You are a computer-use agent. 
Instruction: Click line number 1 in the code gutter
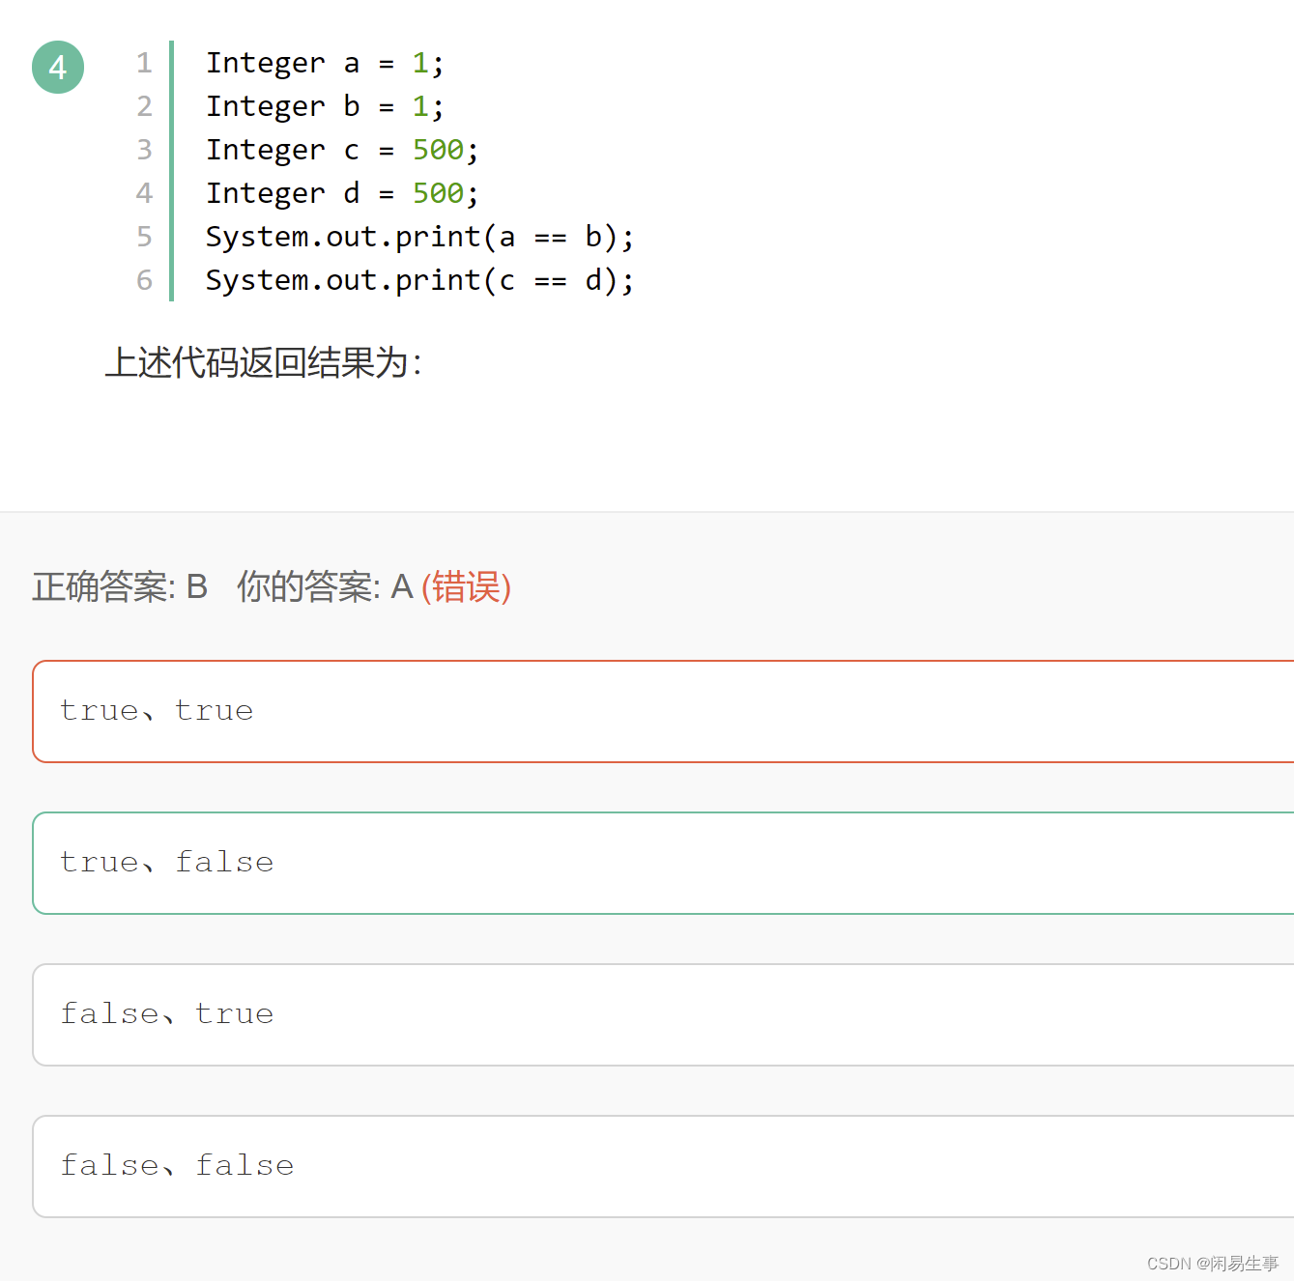pyautogui.click(x=144, y=63)
